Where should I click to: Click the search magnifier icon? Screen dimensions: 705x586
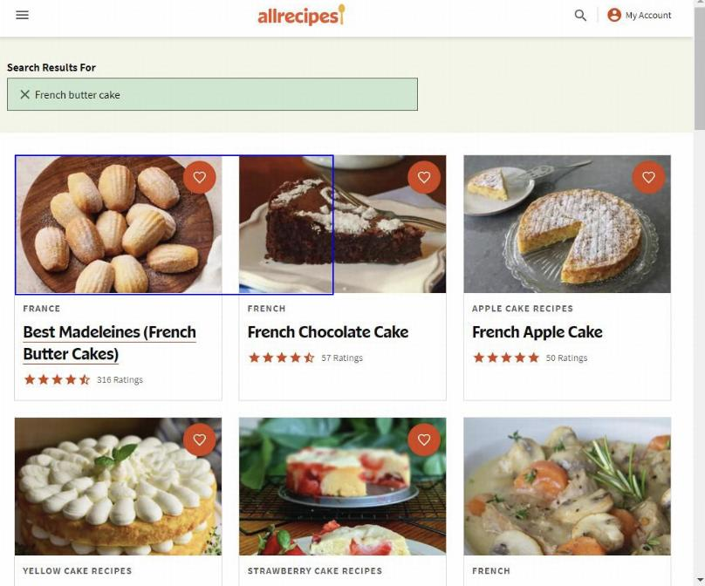pyautogui.click(x=580, y=16)
